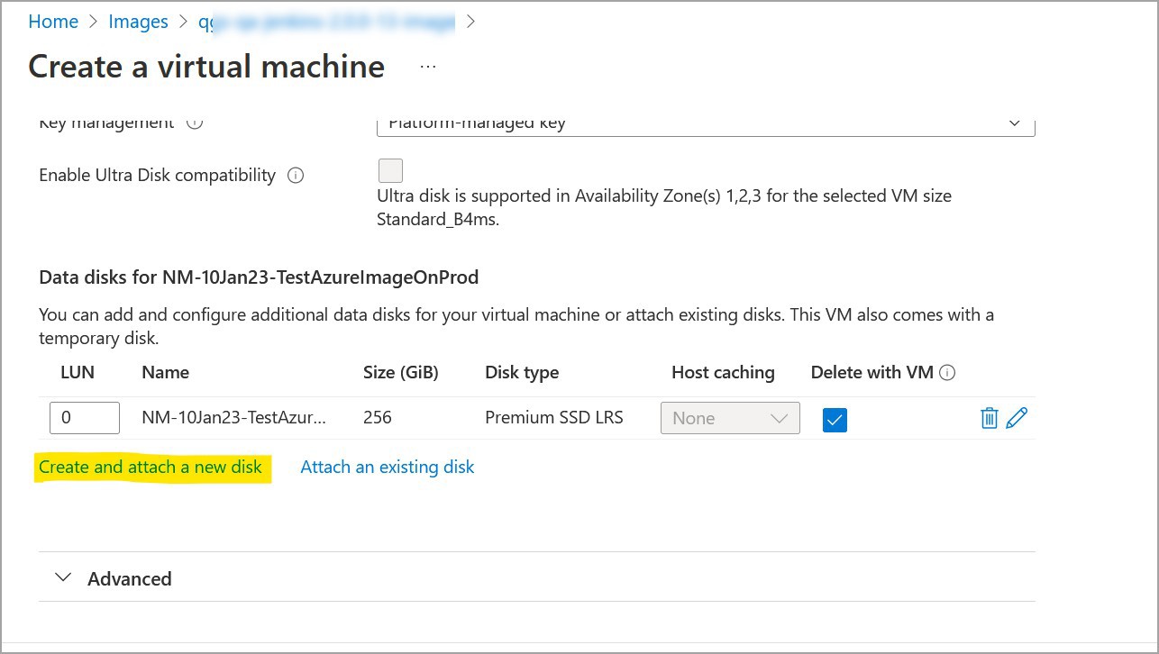1159x654 pixels.
Task: Select the NM-10Jan23 data disk row
Action: click(x=233, y=417)
